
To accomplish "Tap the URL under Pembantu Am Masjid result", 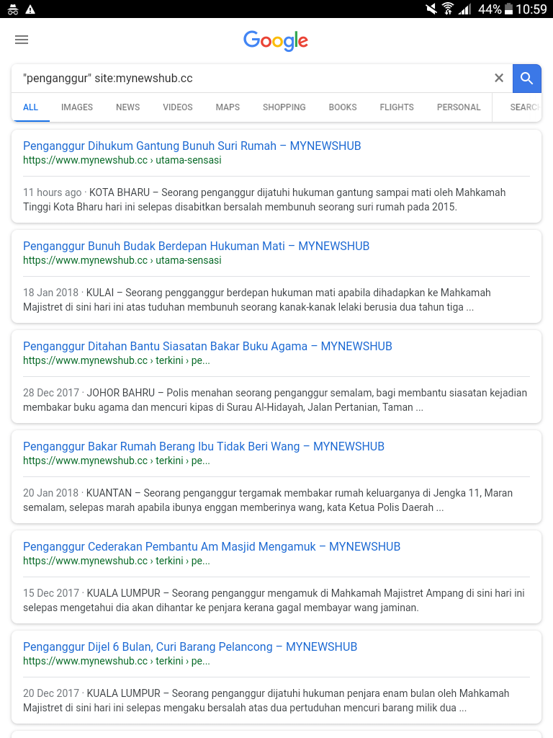I will [117, 561].
